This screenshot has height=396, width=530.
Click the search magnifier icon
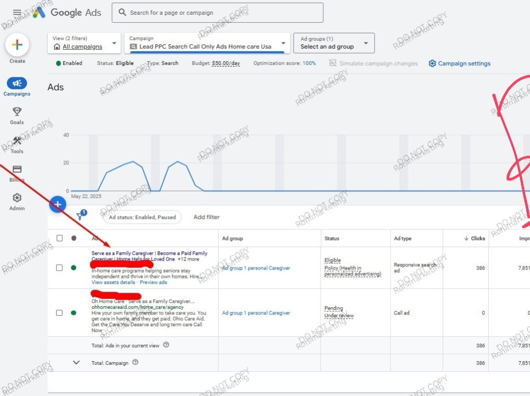coord(122,13)
